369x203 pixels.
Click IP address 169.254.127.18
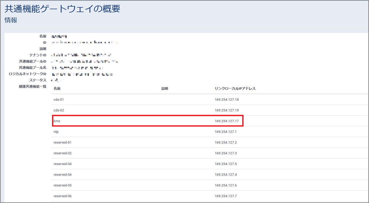coord(227,99)
